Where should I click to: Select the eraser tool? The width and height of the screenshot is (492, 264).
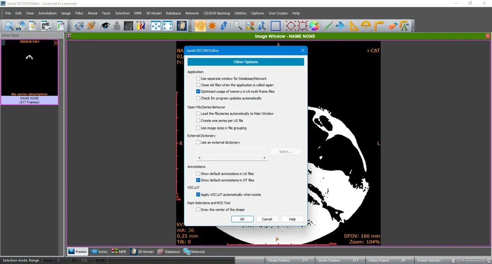coord(393,26)
